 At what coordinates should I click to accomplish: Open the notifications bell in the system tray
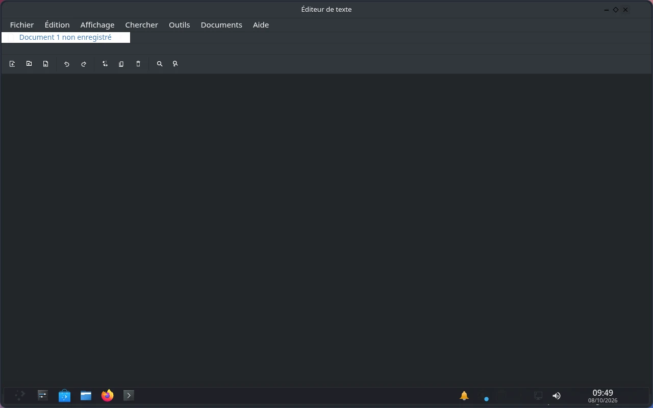464,395
